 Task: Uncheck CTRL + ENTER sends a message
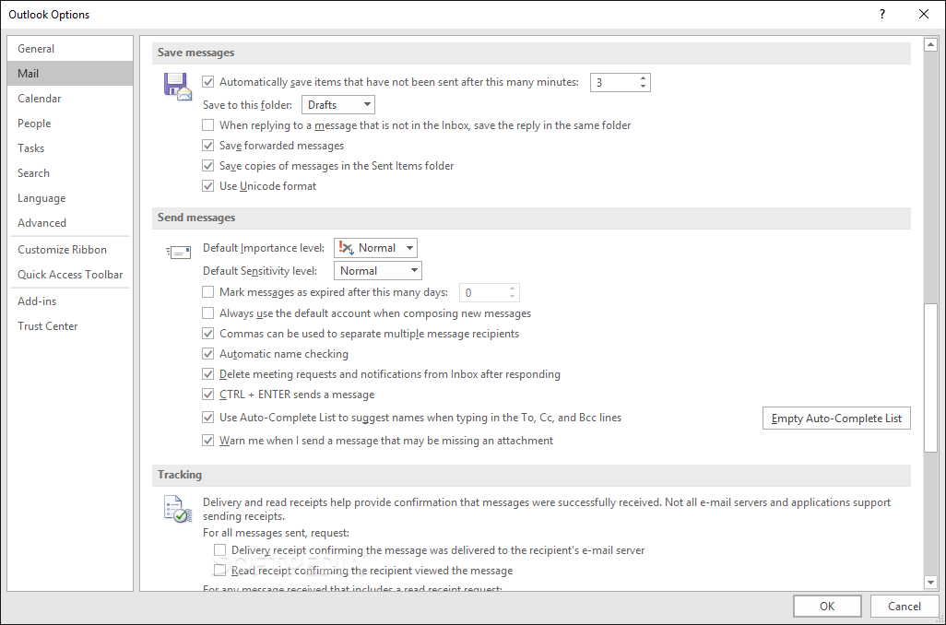coord(208,395)
